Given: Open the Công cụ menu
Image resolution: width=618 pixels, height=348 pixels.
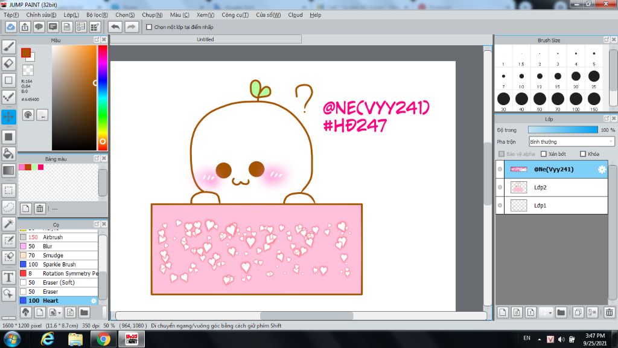Looking at the screenshot, I should 235,14.
